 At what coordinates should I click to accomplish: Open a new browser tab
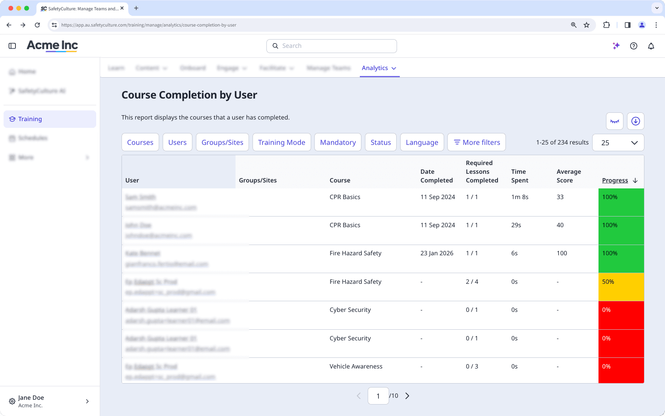[136, 8]
